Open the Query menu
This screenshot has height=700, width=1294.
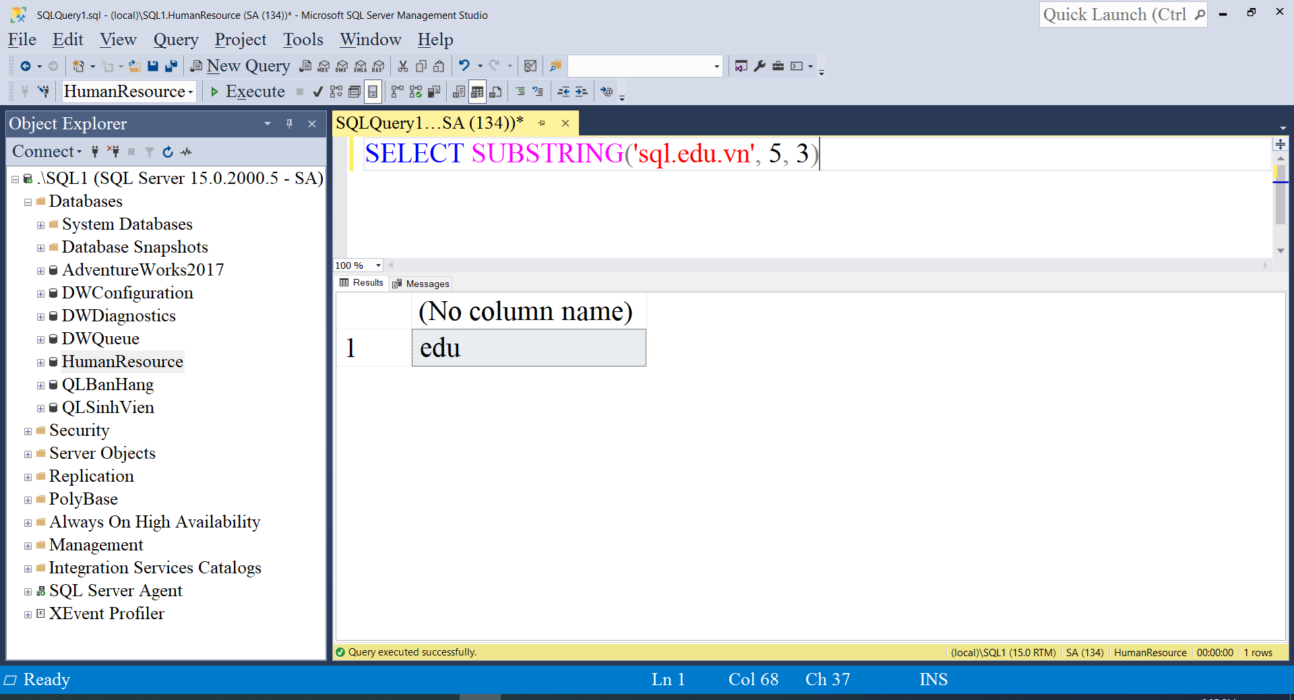[x=175, y=40]
